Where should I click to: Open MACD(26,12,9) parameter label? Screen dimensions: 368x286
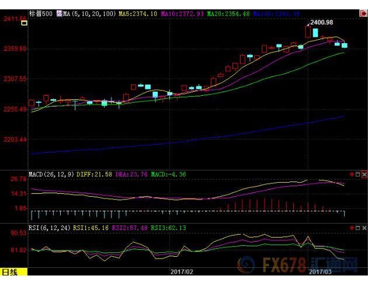(51, 175)
